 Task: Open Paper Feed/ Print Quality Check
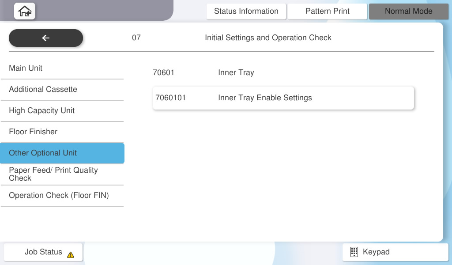point(62,174)
